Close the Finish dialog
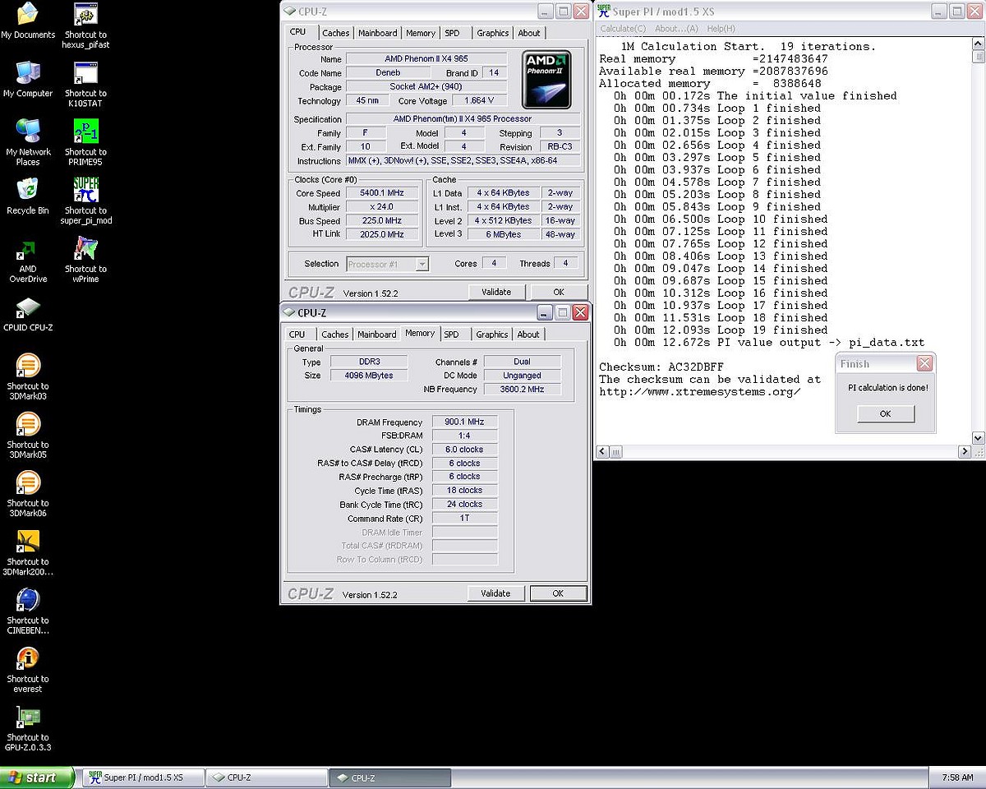Viewport: 986px width, 789px height. point(925,363)
